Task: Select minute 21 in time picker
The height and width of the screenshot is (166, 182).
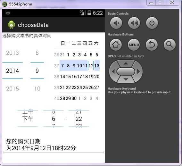Action: pos(79,112)
